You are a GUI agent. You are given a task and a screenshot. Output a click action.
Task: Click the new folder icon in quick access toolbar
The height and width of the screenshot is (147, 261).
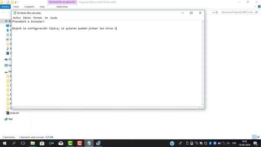click(12, 2)
